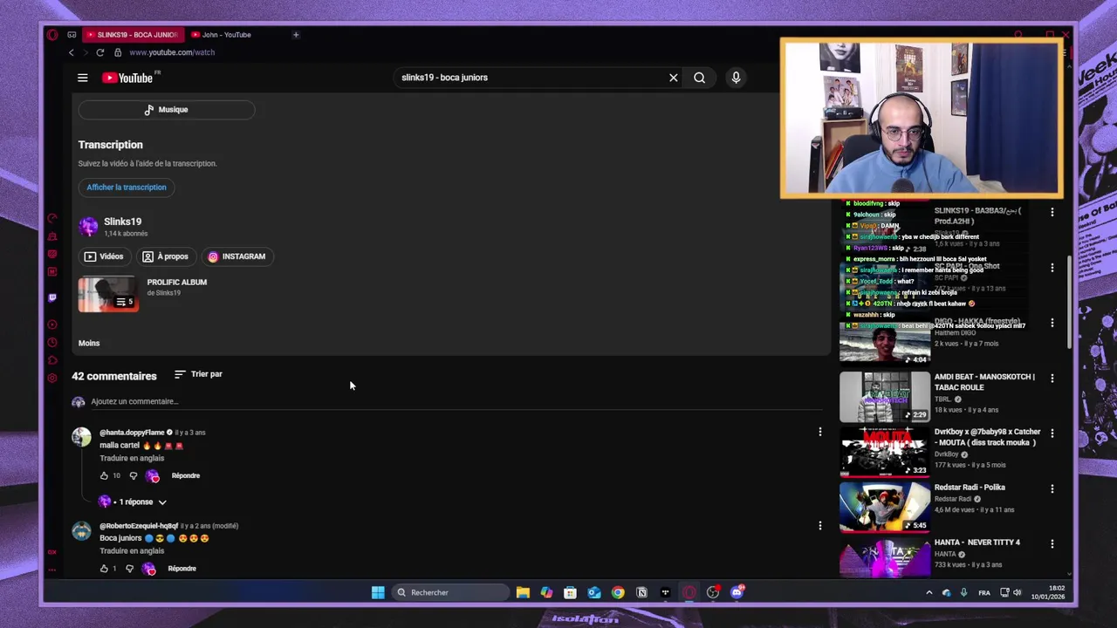Open HANTA - NEVER TITTY 4 video title
Viewport: 1117px width, 628px height.
[977, 543]
